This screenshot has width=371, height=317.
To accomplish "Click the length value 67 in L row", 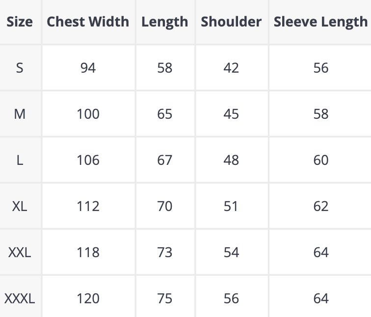I will (165, 160).
